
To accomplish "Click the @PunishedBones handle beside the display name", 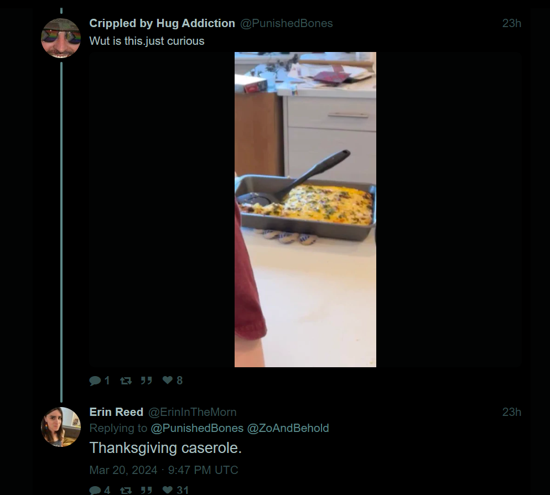I will pyautogui.click(x=286, y=23).
